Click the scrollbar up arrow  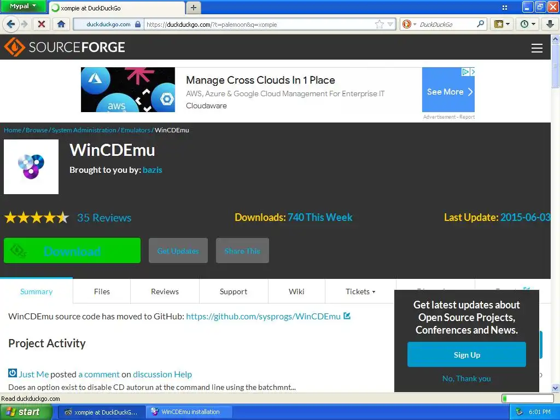click(556, 39)
